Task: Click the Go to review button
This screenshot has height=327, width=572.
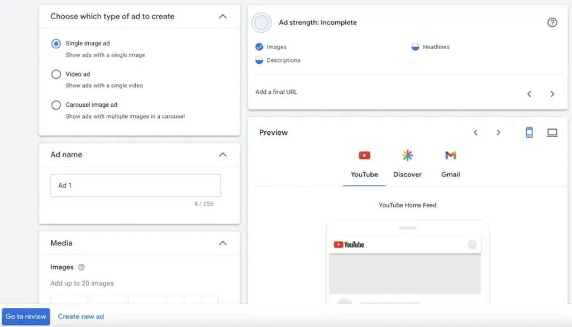Action: pos(26,316)
